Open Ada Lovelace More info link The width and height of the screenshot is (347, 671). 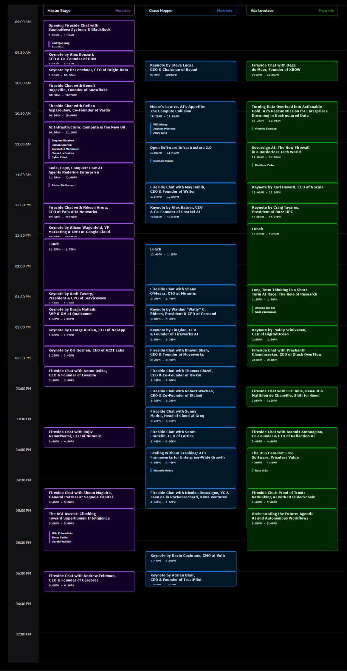(x=326, y=11)
